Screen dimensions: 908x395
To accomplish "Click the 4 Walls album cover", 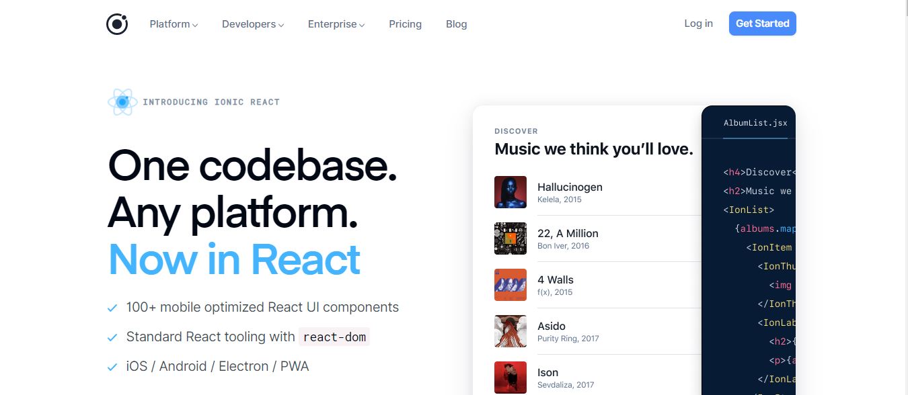I will (510, 285).
